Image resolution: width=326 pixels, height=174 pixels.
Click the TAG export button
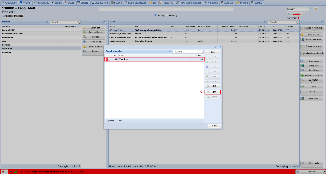point(213,92)
